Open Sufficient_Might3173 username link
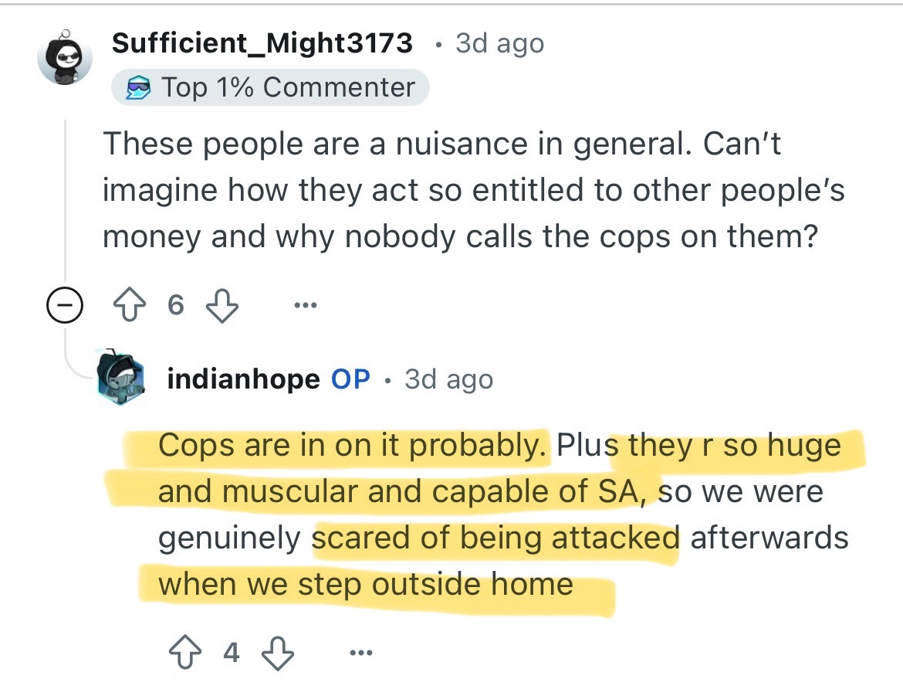 tap(262, 43)
